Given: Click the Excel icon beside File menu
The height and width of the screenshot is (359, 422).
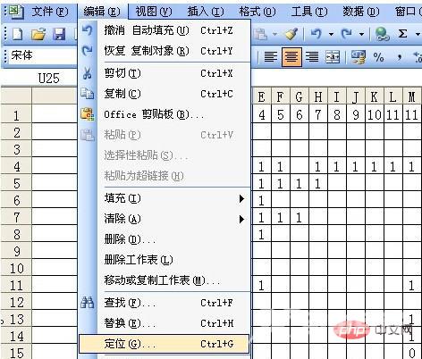Looking at the screenshot, I should (x=15, y=12).
